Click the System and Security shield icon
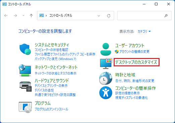 25,49
